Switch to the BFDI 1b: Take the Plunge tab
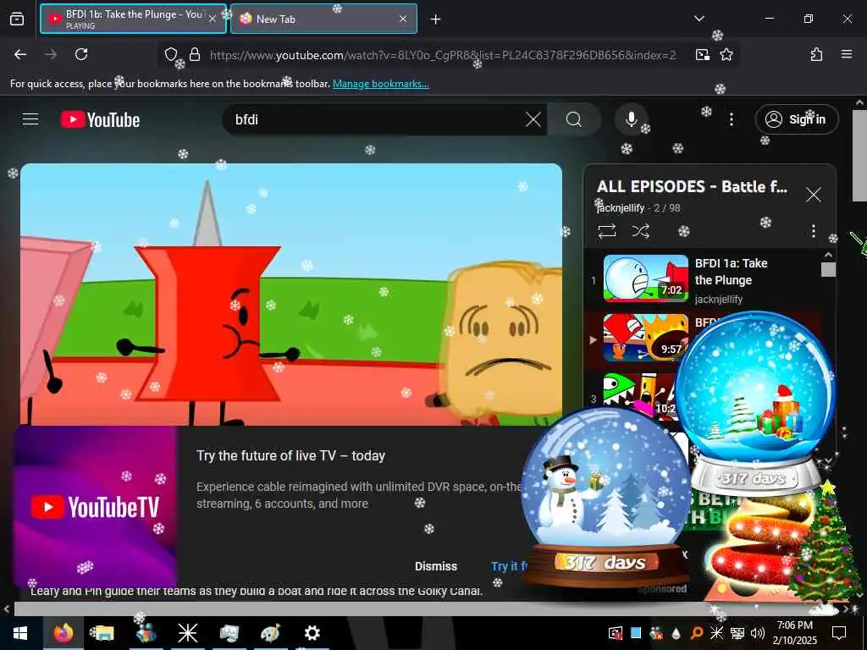 133,19
